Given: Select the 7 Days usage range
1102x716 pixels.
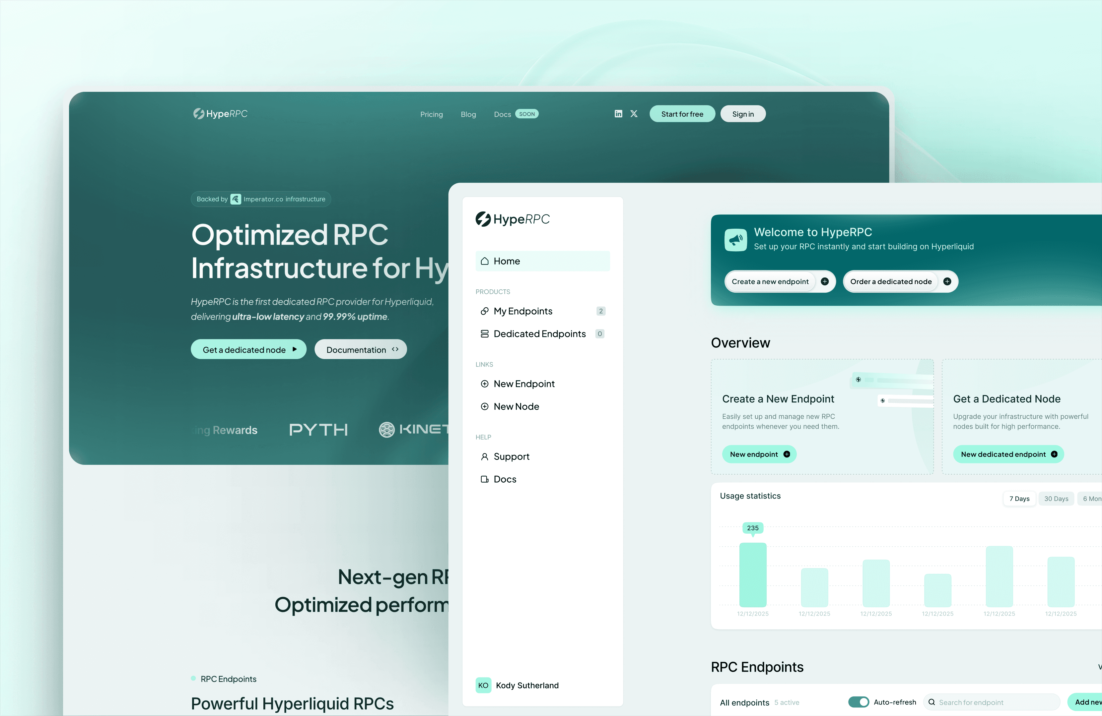Looking at the screenshot, I should 1020,499.
